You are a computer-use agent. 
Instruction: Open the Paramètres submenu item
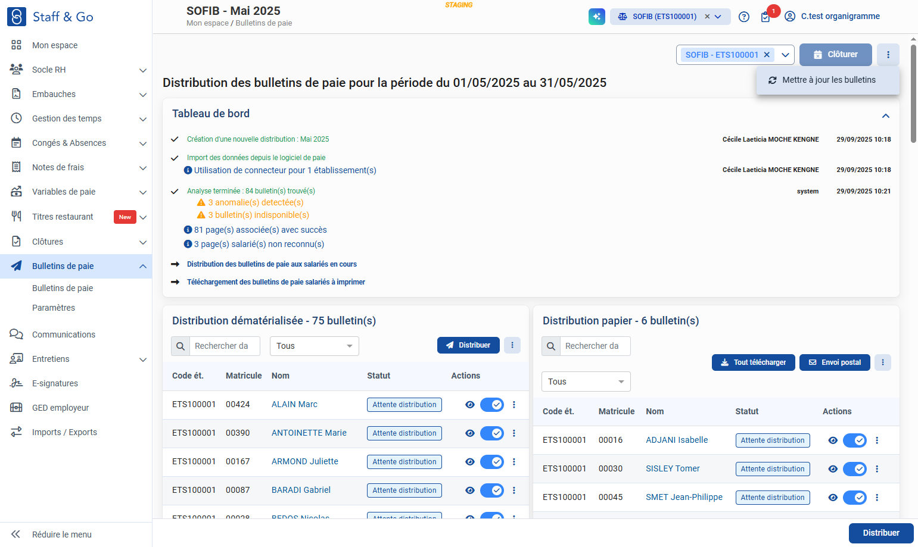[x=54, y=308]
